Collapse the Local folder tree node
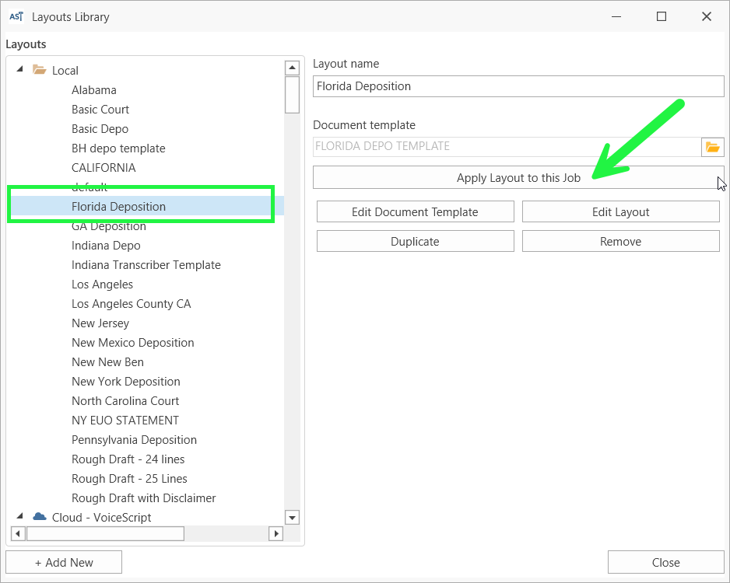Viewport: 730px width, 583px height. (x=19, y=70)
